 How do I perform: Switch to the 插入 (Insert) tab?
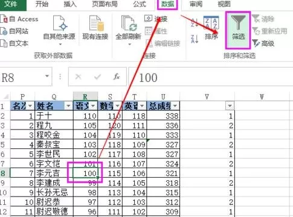(x=70, y=4)
